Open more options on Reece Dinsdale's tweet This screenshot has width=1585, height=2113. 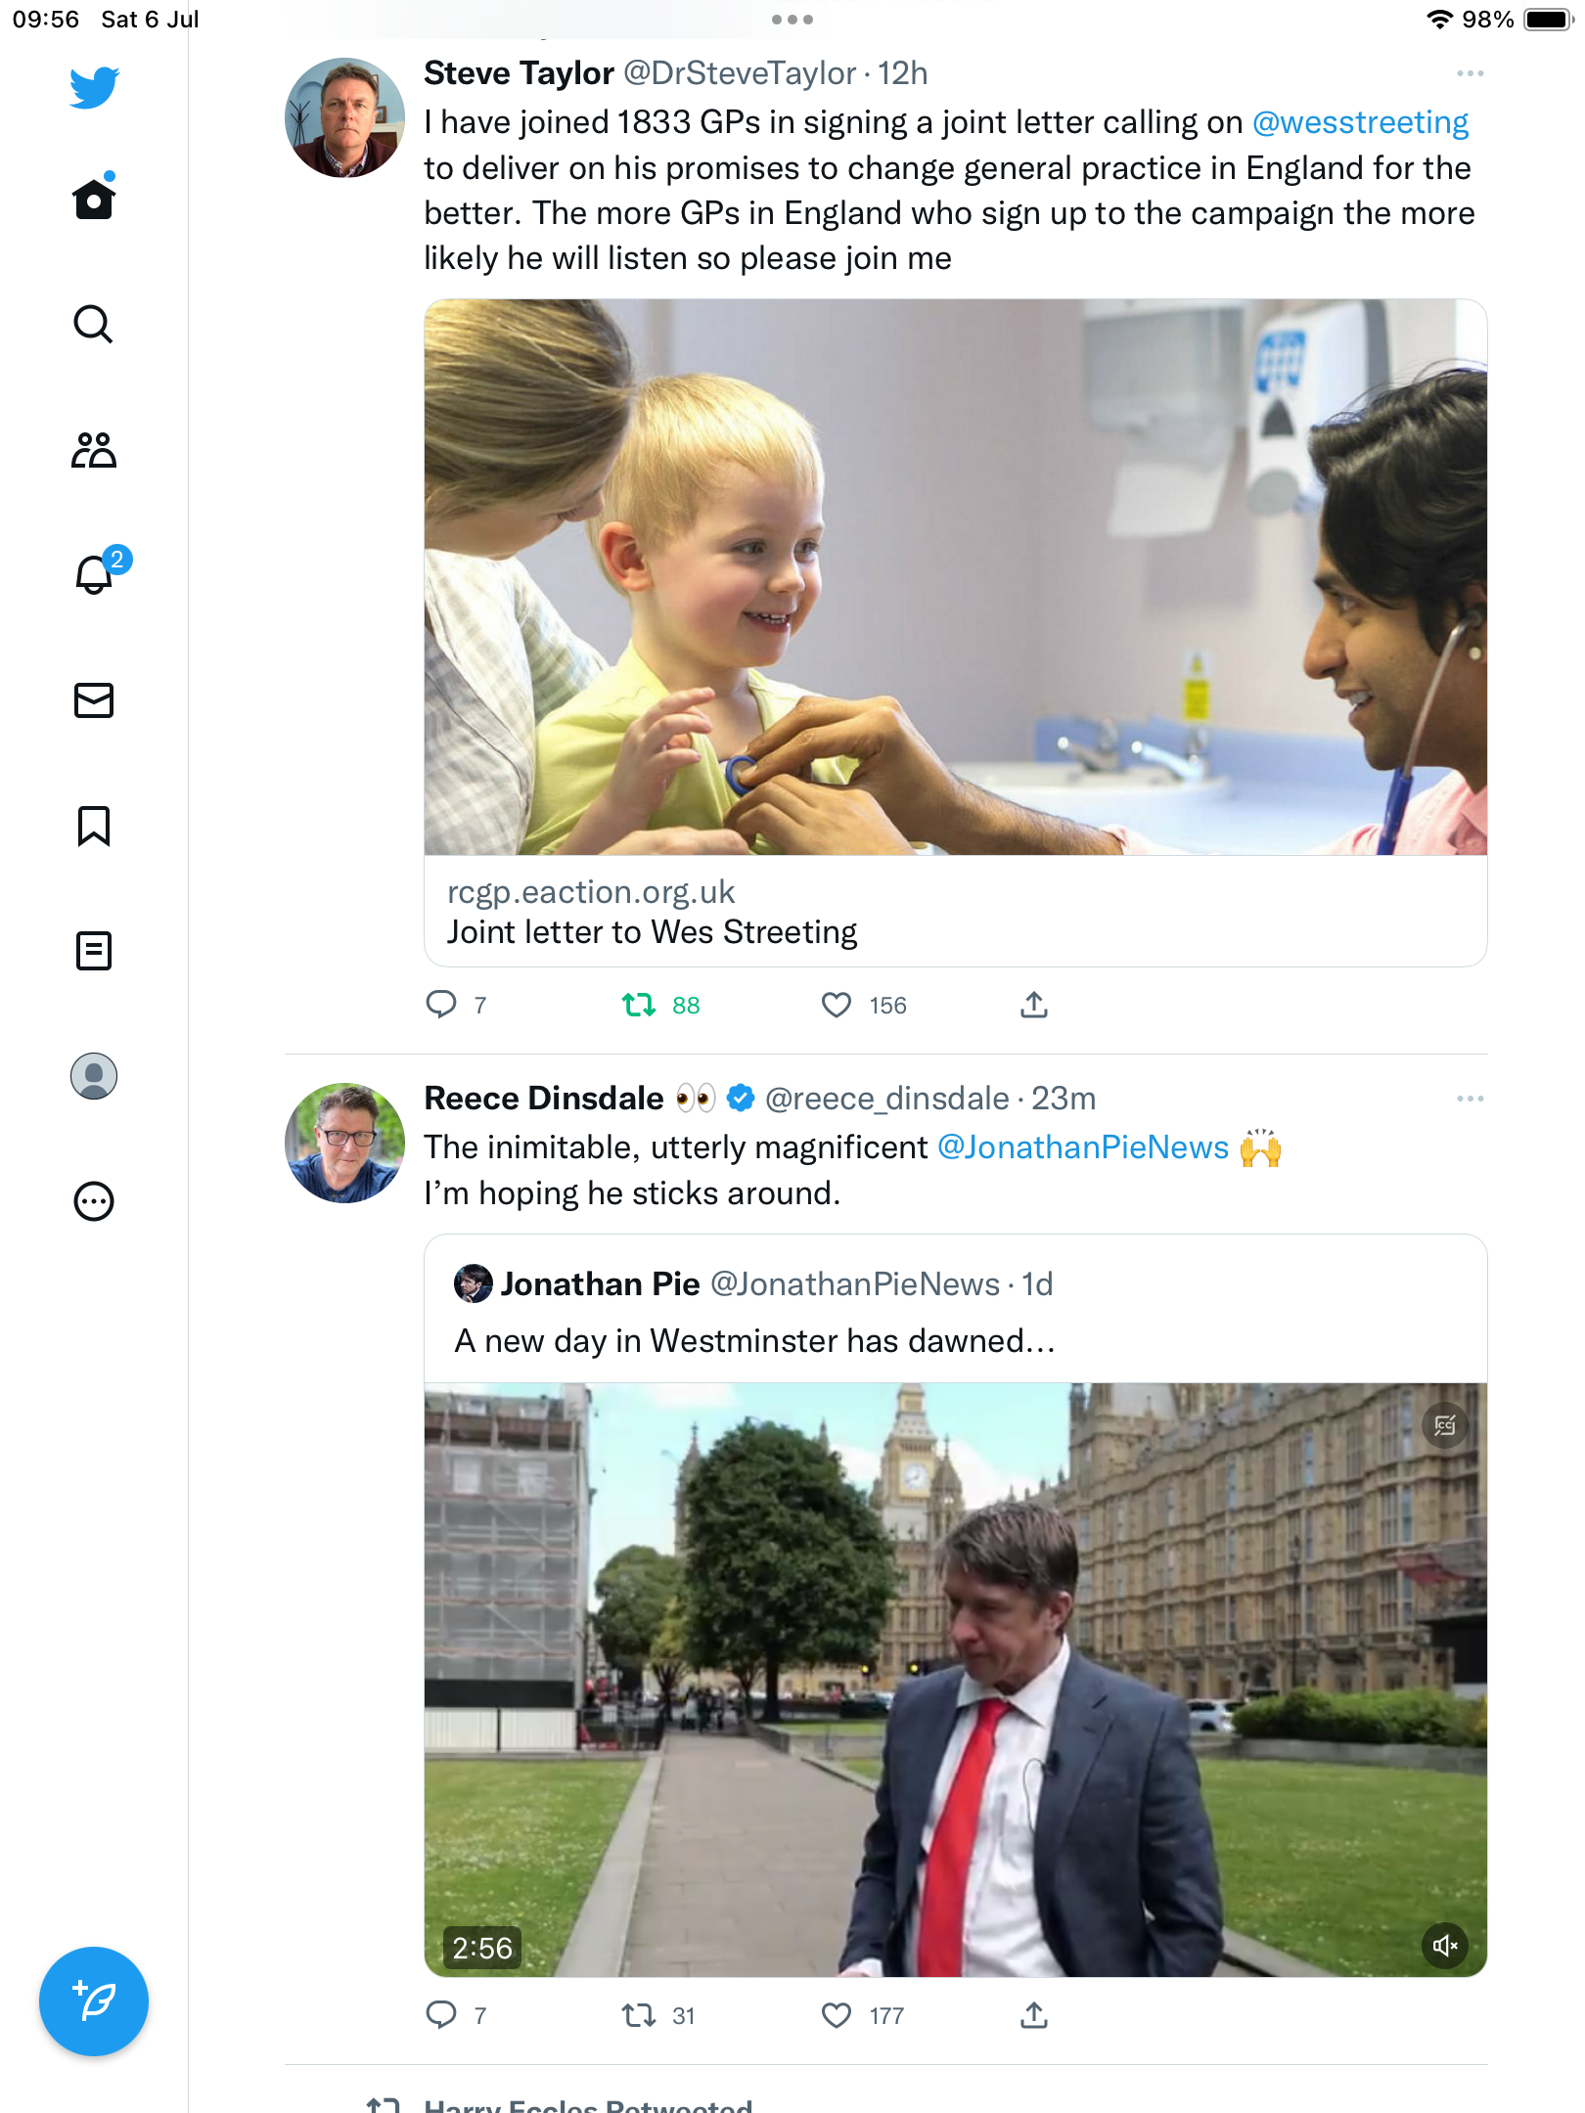point(1470,1100)
